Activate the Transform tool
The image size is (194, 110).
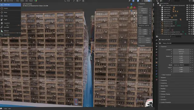[x=11, y=23]
